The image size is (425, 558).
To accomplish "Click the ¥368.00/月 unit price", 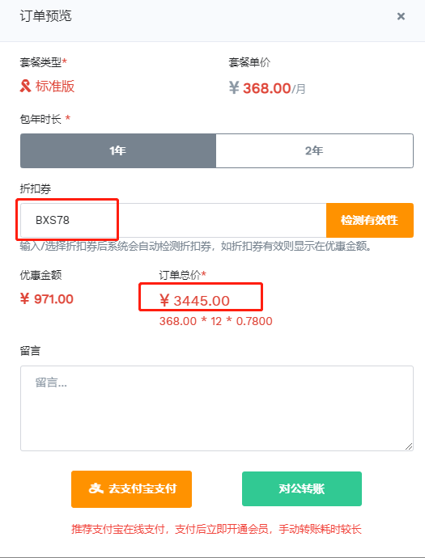I will (267, 88).
